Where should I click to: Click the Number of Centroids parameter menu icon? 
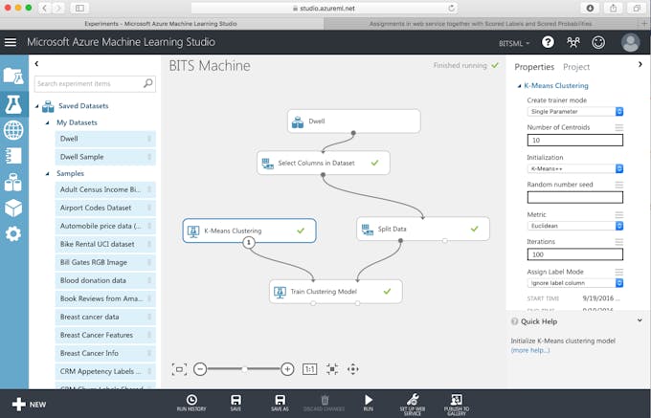pyautogui.click(x=618, y=128)
